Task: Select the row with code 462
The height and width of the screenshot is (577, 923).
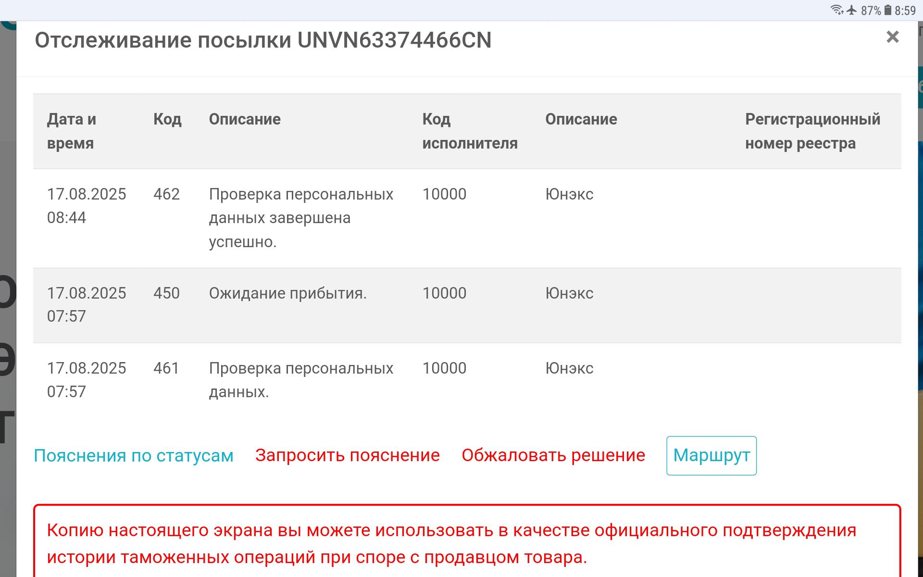Action: [x=166, y=194]
